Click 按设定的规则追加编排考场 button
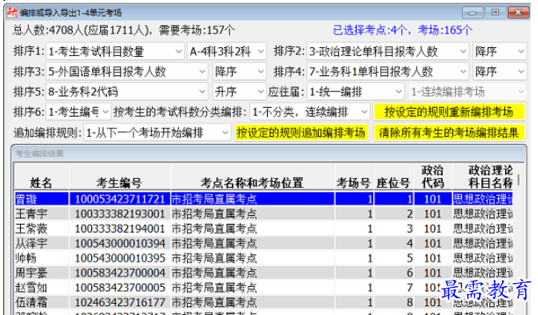The height and width of the screenshot is (315, 538). [301, 133]
